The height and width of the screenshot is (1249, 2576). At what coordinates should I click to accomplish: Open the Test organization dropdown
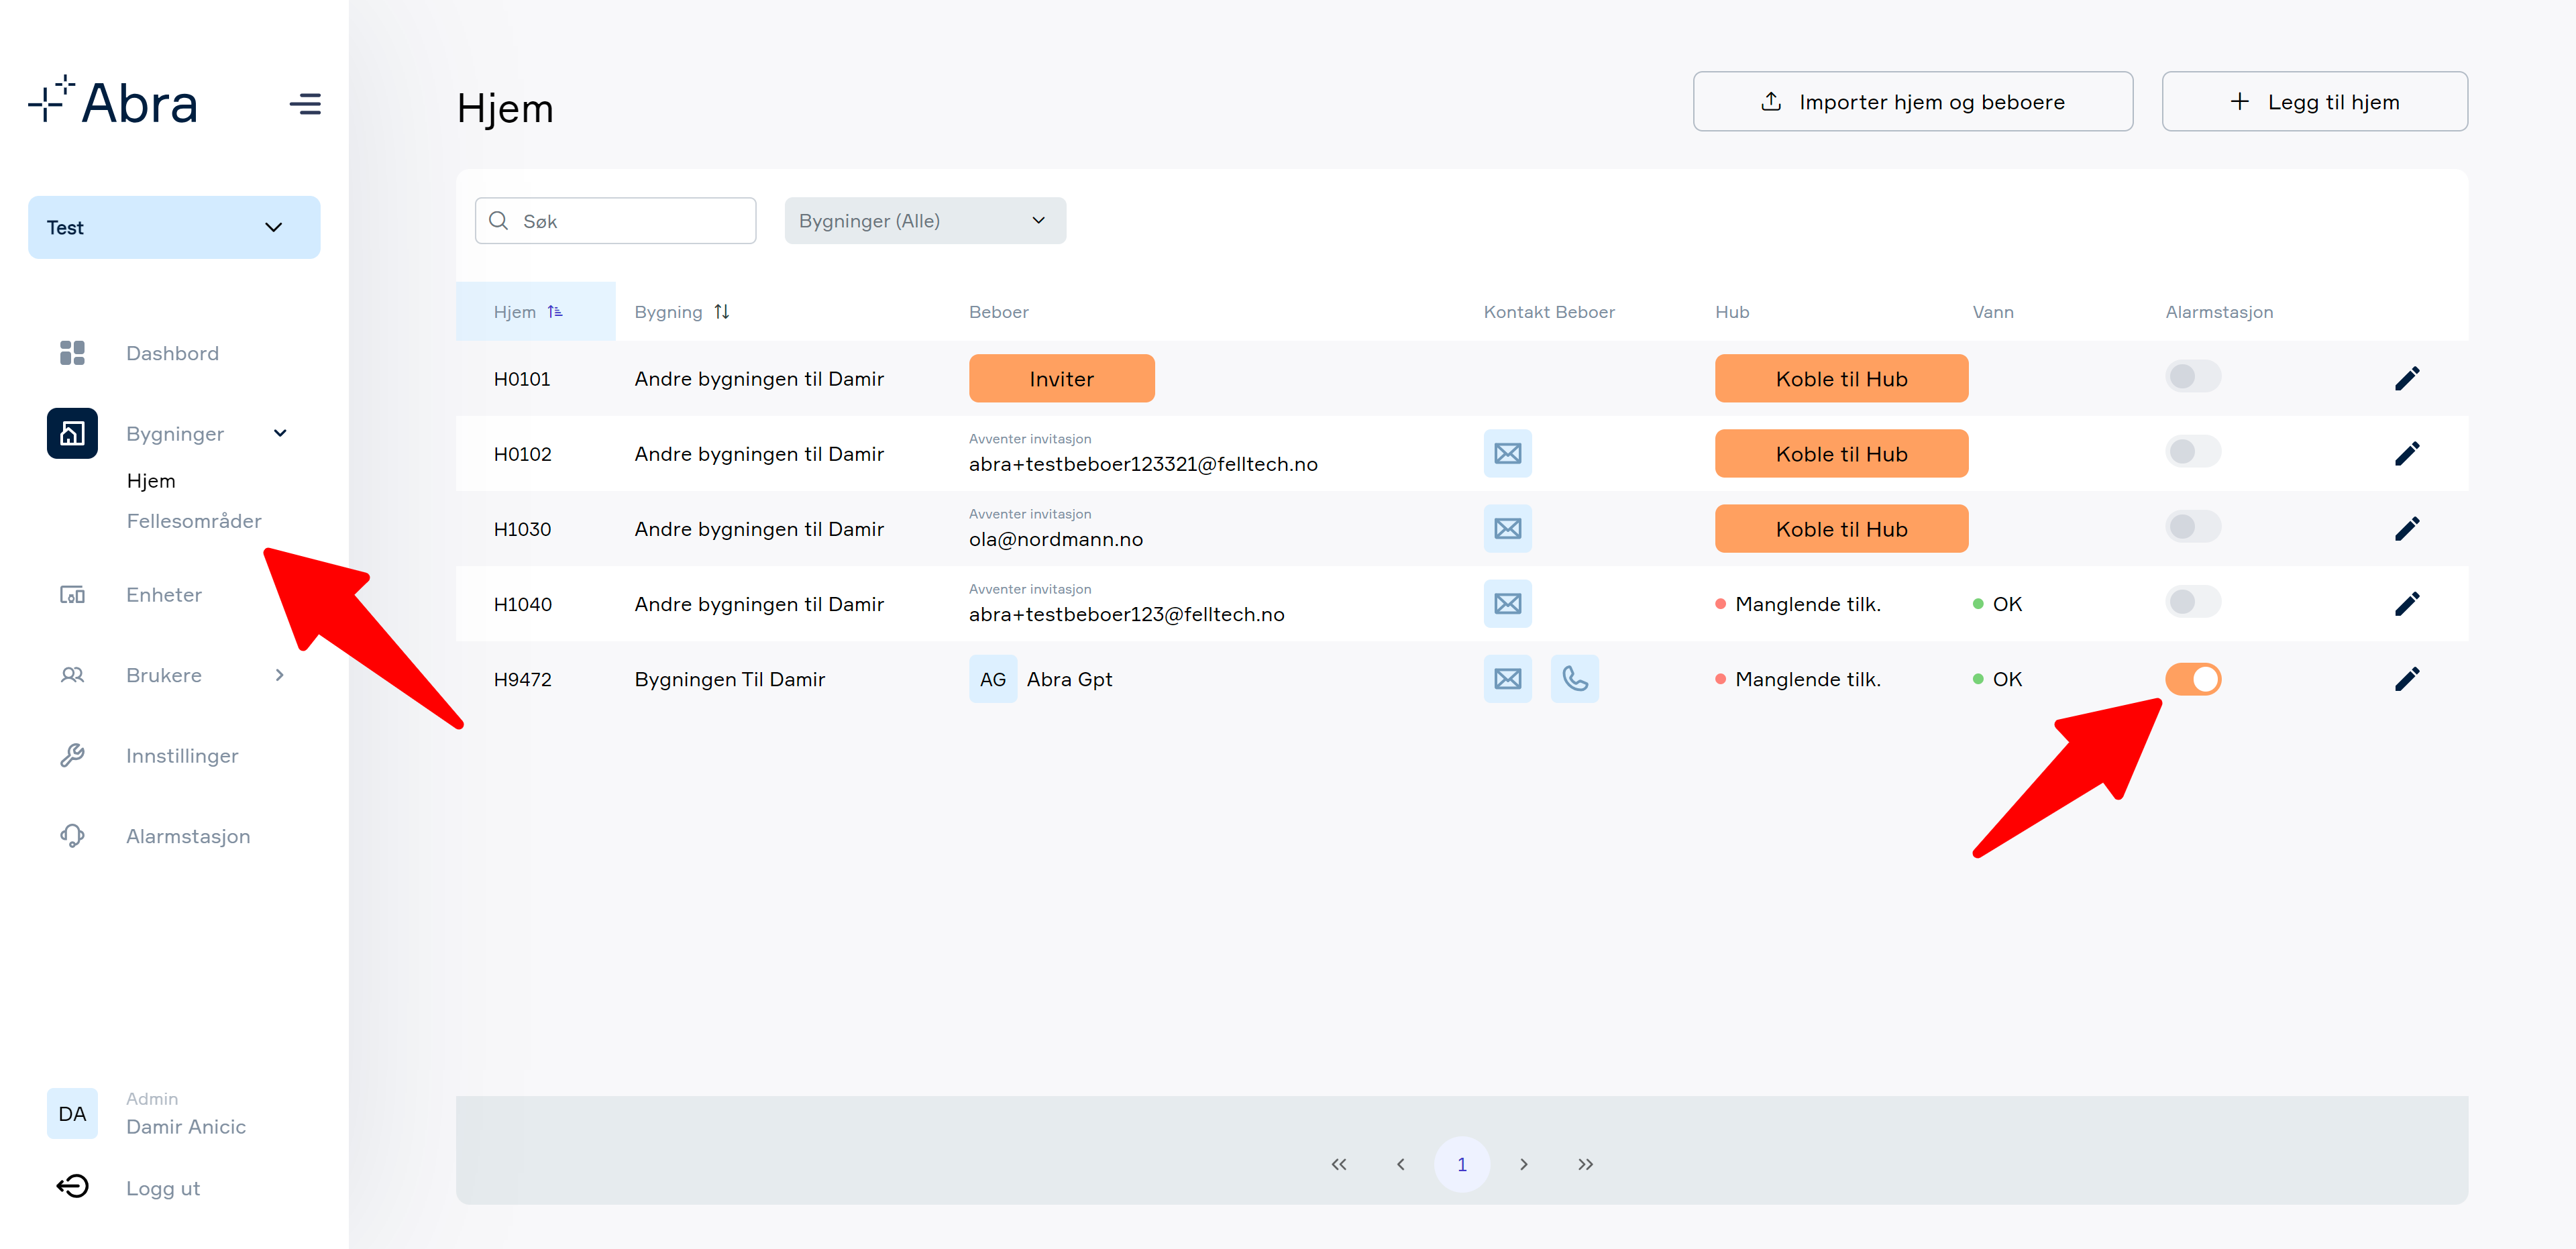click(x=174, y=227)
